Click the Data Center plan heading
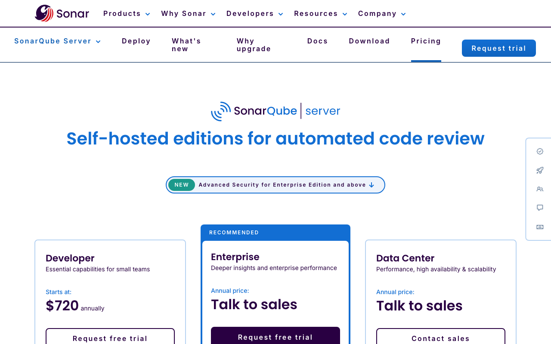 tap(406, 258)
